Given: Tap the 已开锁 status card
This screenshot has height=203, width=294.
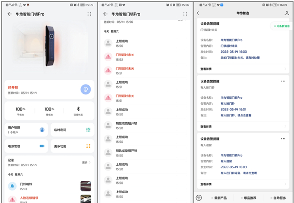Looking at the screenshot, I should (49, 89).
